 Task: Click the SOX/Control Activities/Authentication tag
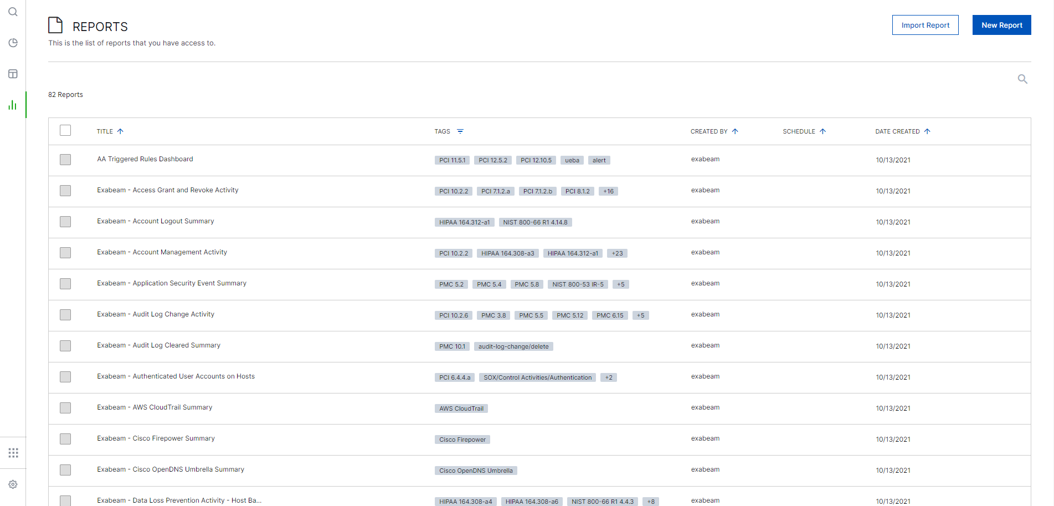537,377
